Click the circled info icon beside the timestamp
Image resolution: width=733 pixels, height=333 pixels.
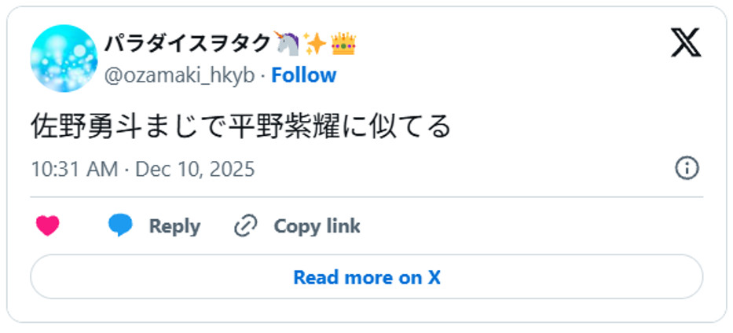(687, 168)
